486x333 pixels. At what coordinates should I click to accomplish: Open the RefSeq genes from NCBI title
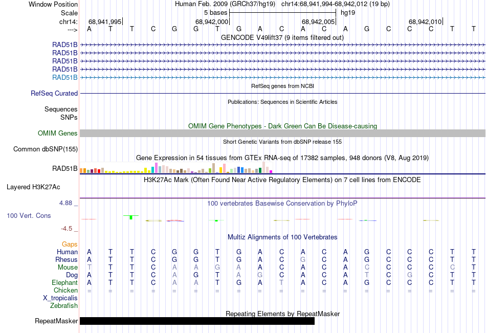tap(282, 86)
